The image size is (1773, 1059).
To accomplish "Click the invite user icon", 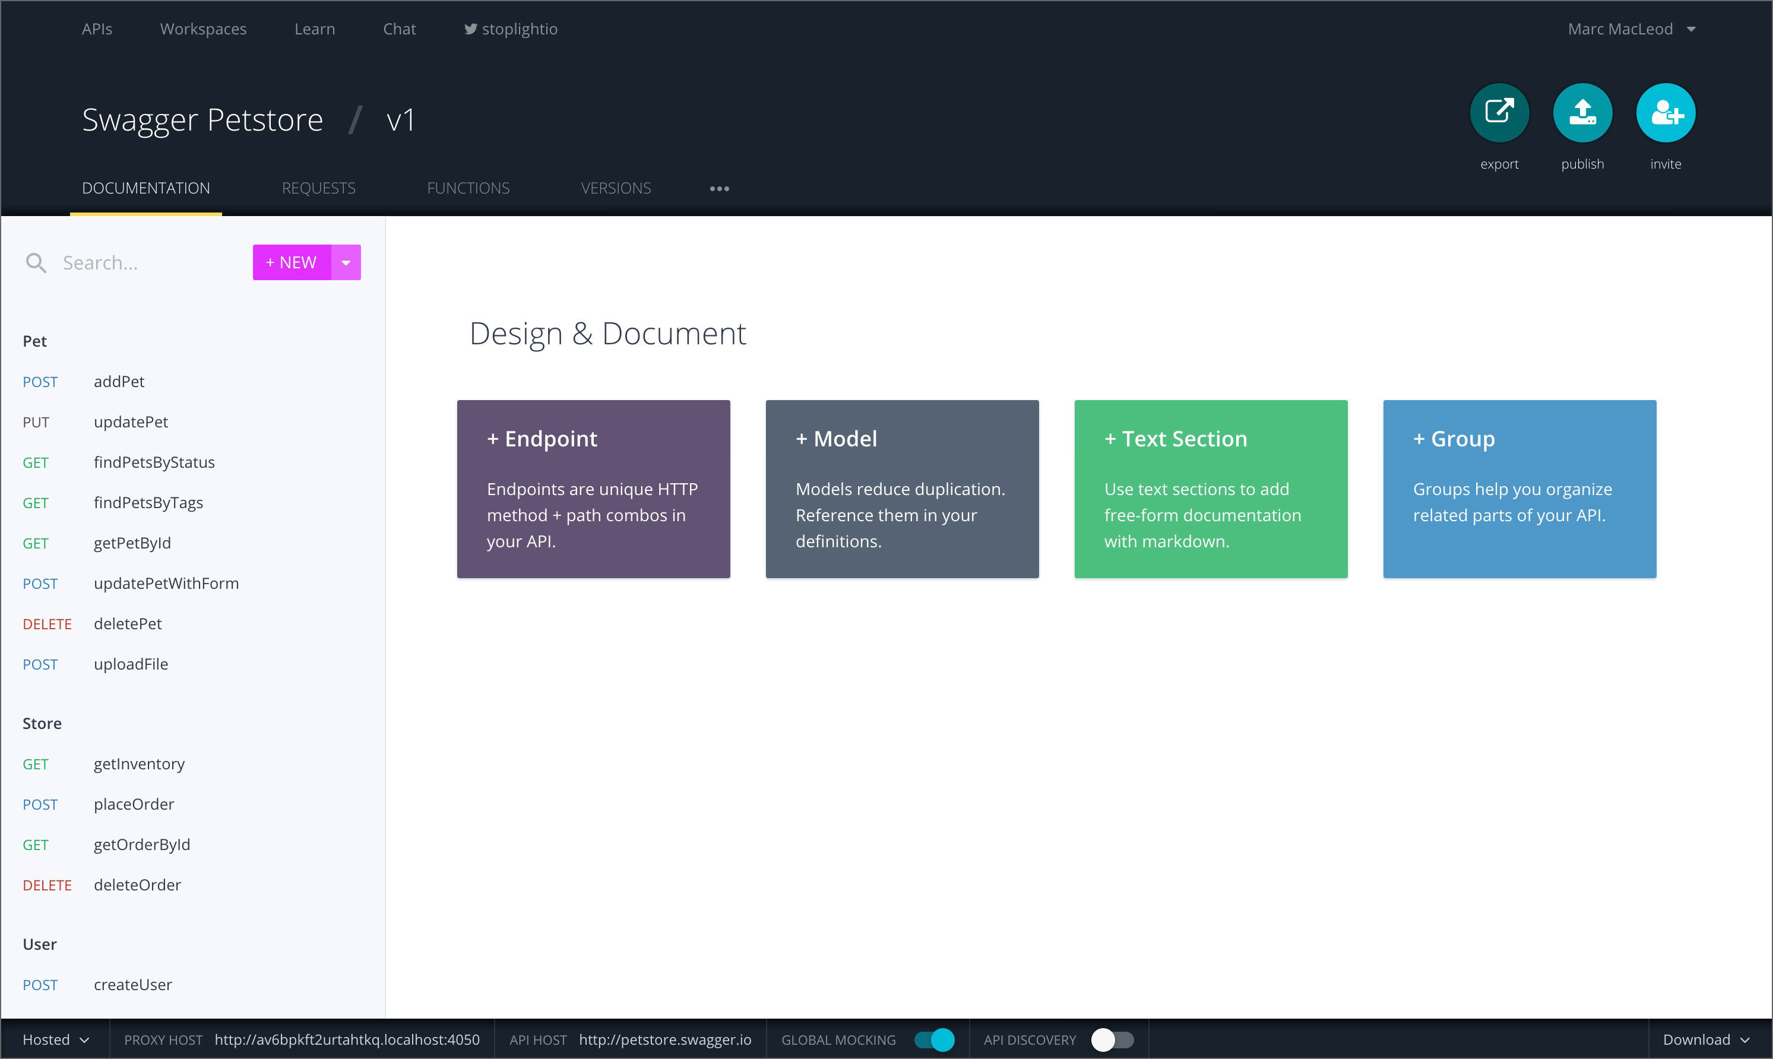I will click(1665, 113).
